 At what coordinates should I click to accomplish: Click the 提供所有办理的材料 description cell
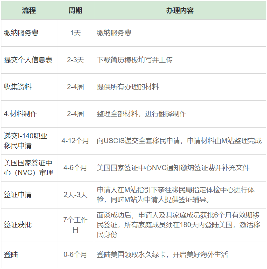pos(128,87)
